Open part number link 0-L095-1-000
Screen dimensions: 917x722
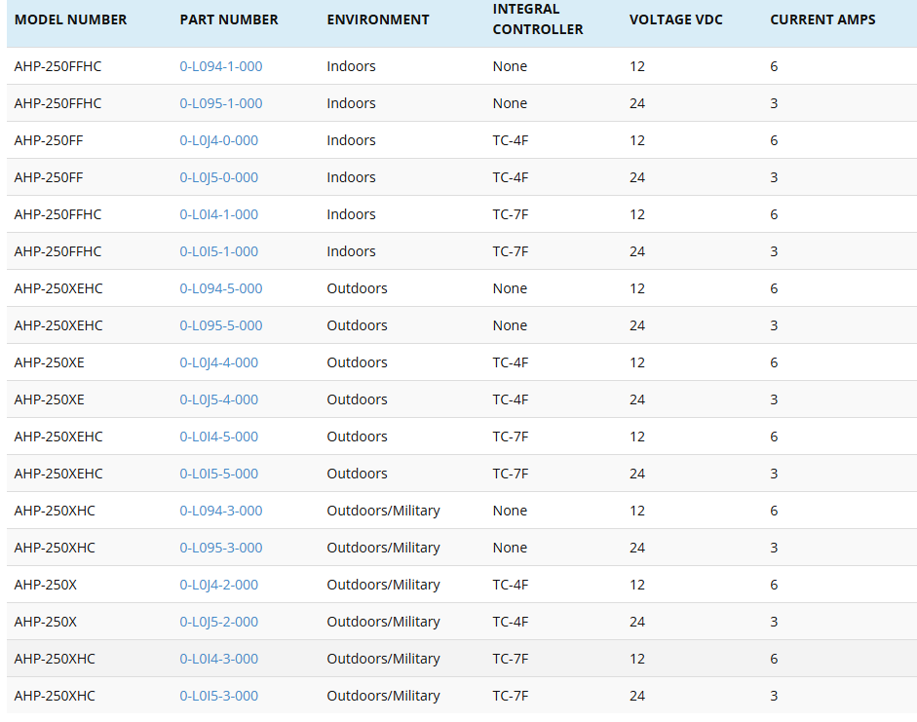pyautogui.click(x=220, y=103)
